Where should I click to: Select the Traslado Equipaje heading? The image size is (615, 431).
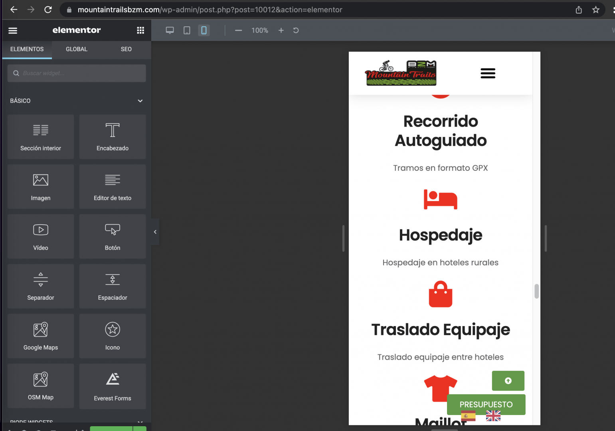coord(441,330)
